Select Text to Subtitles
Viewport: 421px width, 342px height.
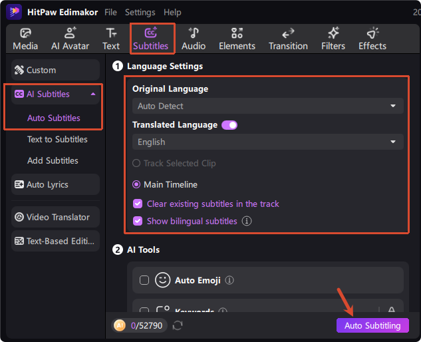pos(57,139)
